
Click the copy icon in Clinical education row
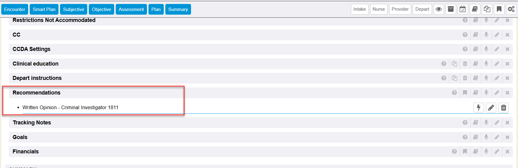pyautogui.click(x=454, y=64)
